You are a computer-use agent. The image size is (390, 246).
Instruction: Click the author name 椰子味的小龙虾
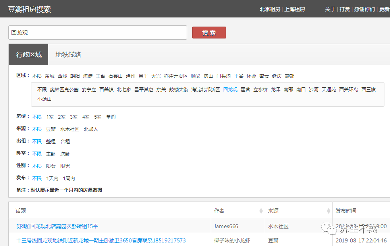pos(232,240)
